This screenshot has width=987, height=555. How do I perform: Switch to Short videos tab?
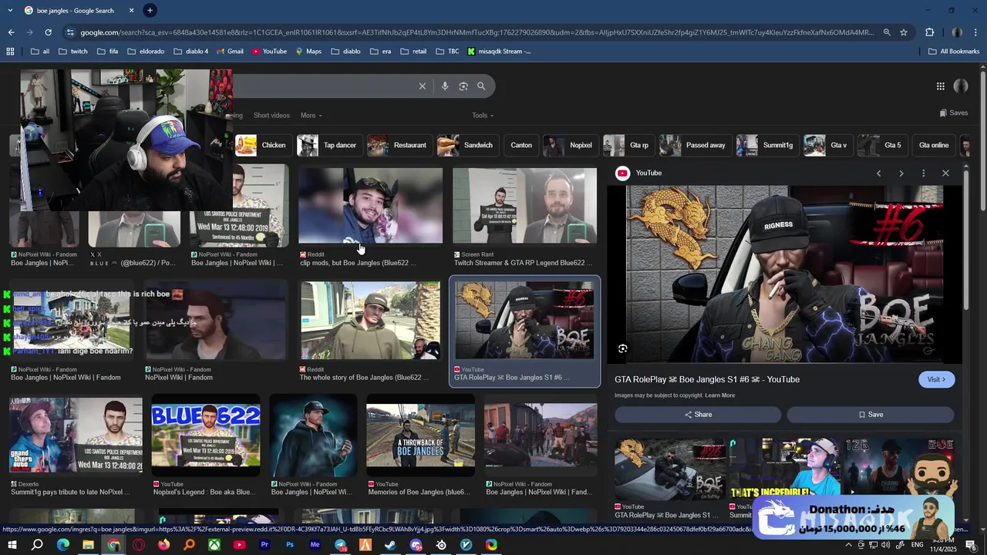click(x=271, y=116)
